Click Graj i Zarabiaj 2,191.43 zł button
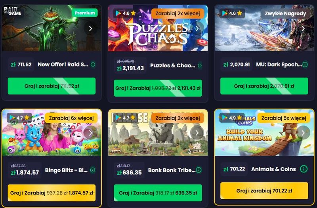Viewport: 317px width, 208px height. point(158,88)
